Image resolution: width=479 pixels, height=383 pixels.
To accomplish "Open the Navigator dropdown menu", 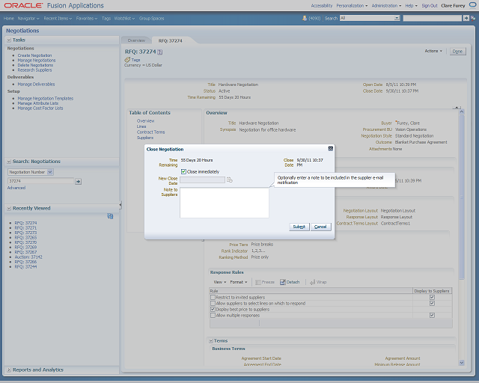I will click(28, 18).
